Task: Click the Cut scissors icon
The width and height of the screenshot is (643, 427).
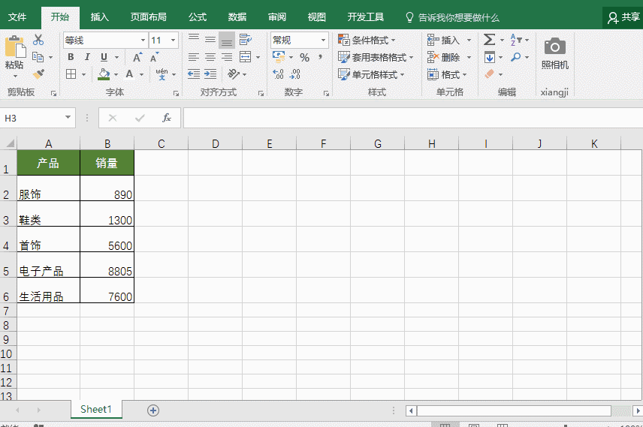Action: coord(38,41)
